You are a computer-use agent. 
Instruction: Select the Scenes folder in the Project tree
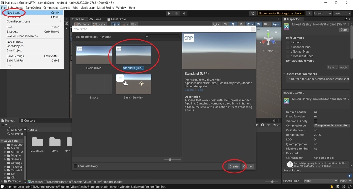pos(16,159)
